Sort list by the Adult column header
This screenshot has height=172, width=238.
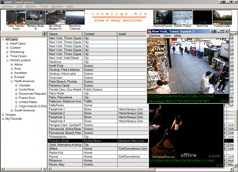click(x=132, y=34)
